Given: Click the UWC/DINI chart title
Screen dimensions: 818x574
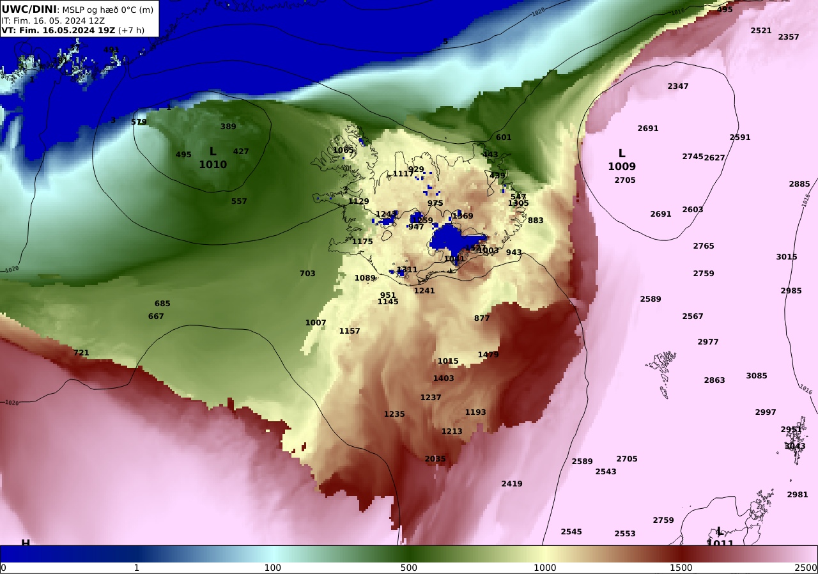Looking at the screenshot, I should pos(29,9).
